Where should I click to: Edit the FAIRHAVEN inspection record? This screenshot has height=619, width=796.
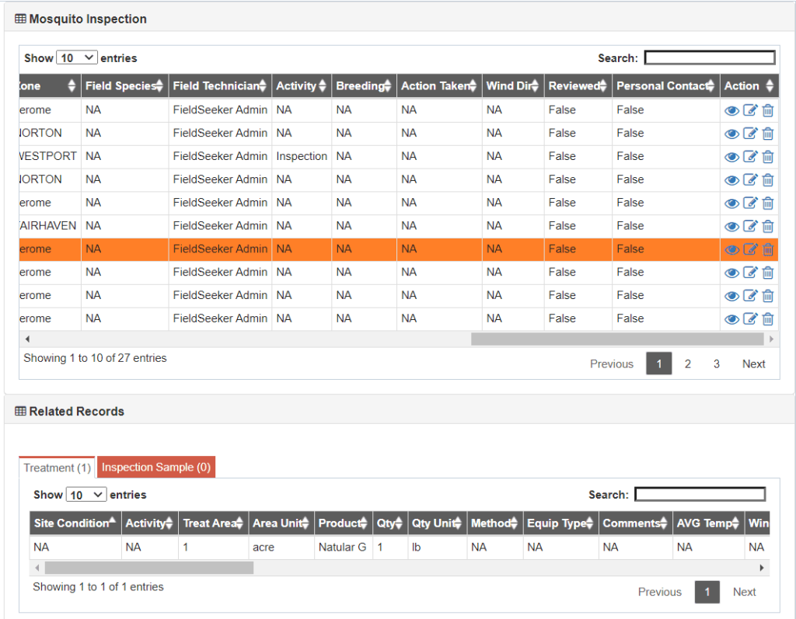pyautogui.click(x=750, y=226)
